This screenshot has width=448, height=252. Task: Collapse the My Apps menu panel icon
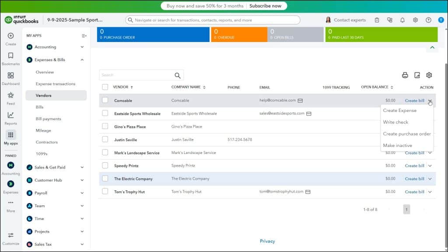pos(84,36)
